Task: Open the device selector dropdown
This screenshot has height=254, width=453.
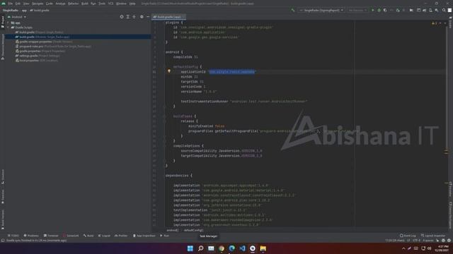Action: (x=357, y=11)
